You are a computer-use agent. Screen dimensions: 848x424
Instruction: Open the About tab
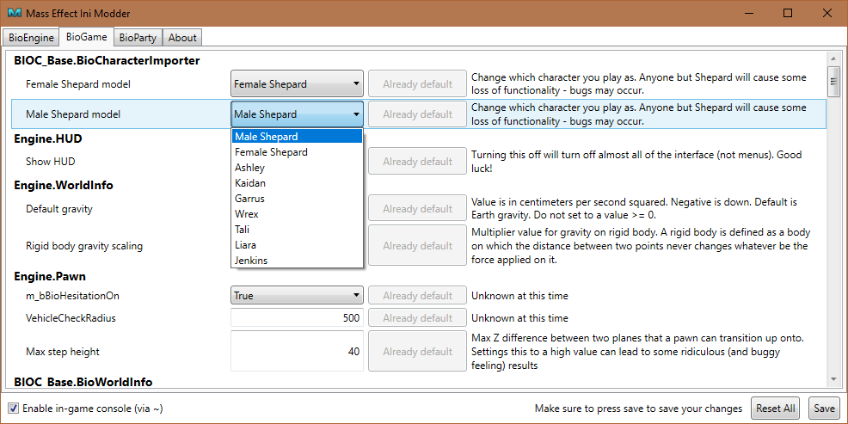pos(182,38)
